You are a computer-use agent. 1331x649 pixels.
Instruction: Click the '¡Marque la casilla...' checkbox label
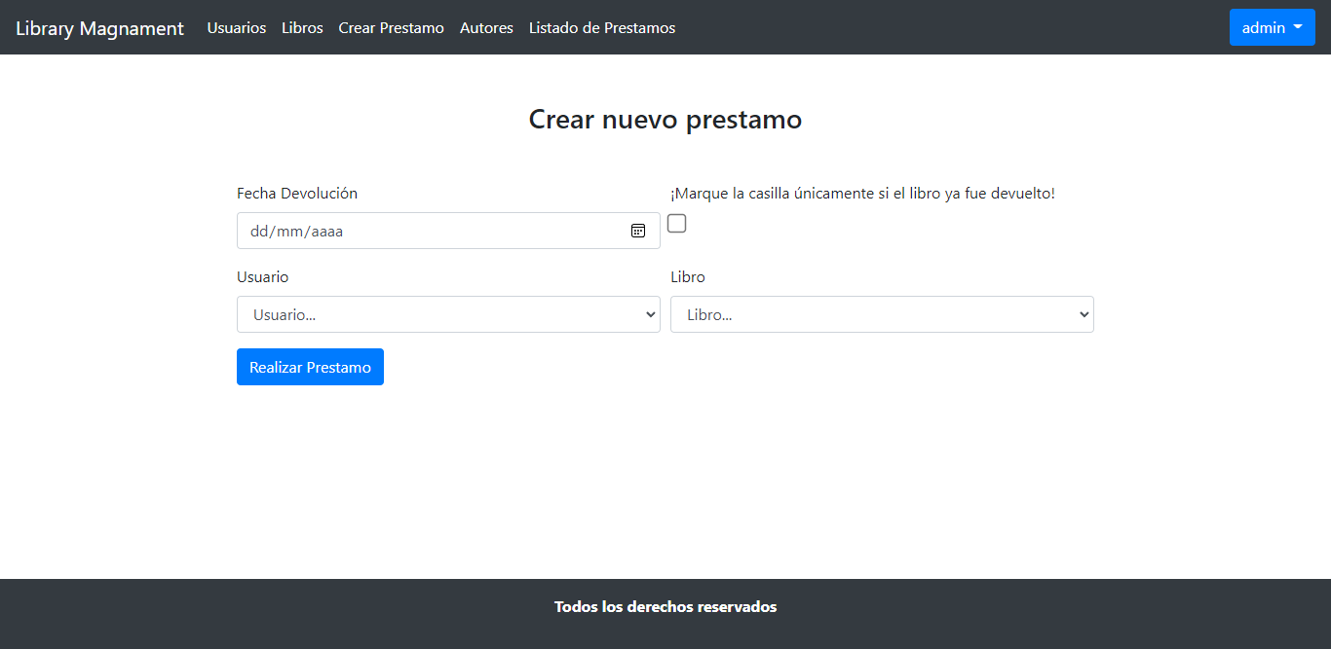(862, 194)
